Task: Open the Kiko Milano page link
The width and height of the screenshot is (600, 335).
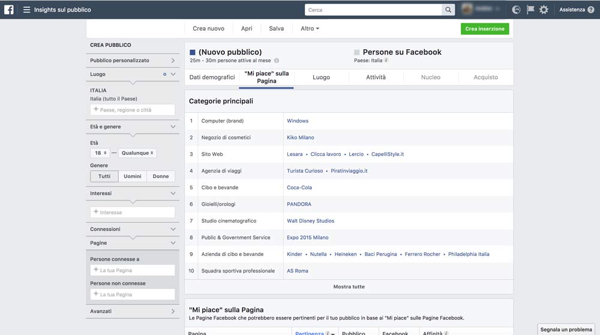Action: click(x=301, y=137)
